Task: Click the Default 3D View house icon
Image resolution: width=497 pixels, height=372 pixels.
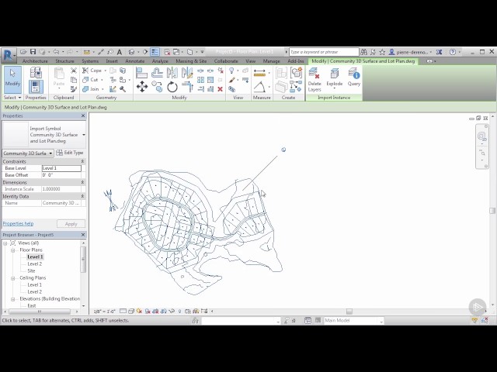Action: [132, 52]
